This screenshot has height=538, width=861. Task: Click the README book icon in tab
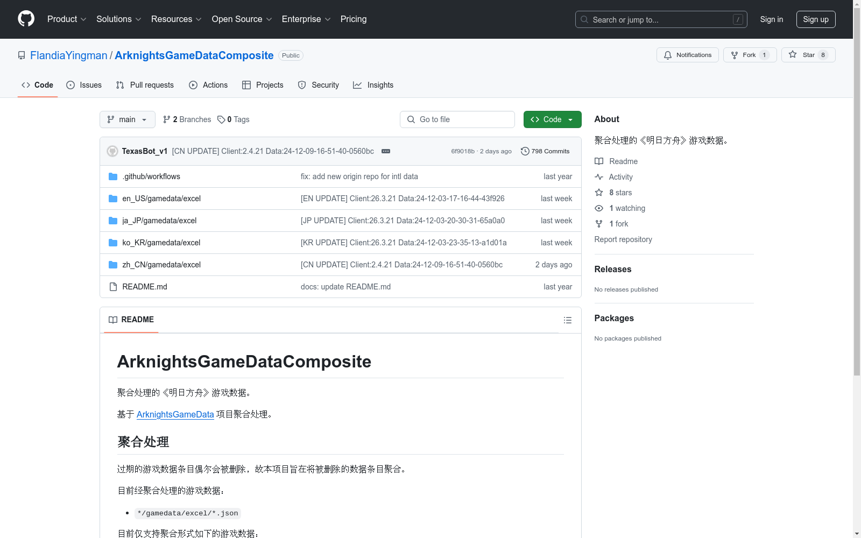tap(113, 320)
